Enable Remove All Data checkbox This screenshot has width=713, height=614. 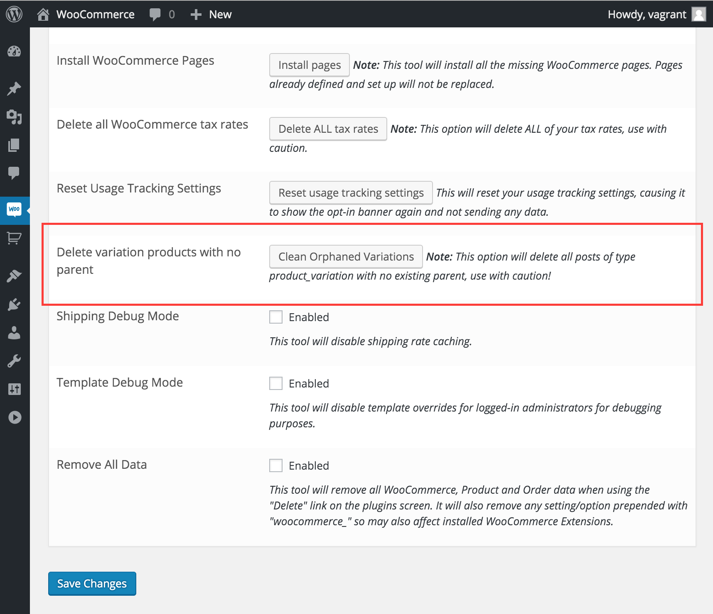[x=276, y=465]
